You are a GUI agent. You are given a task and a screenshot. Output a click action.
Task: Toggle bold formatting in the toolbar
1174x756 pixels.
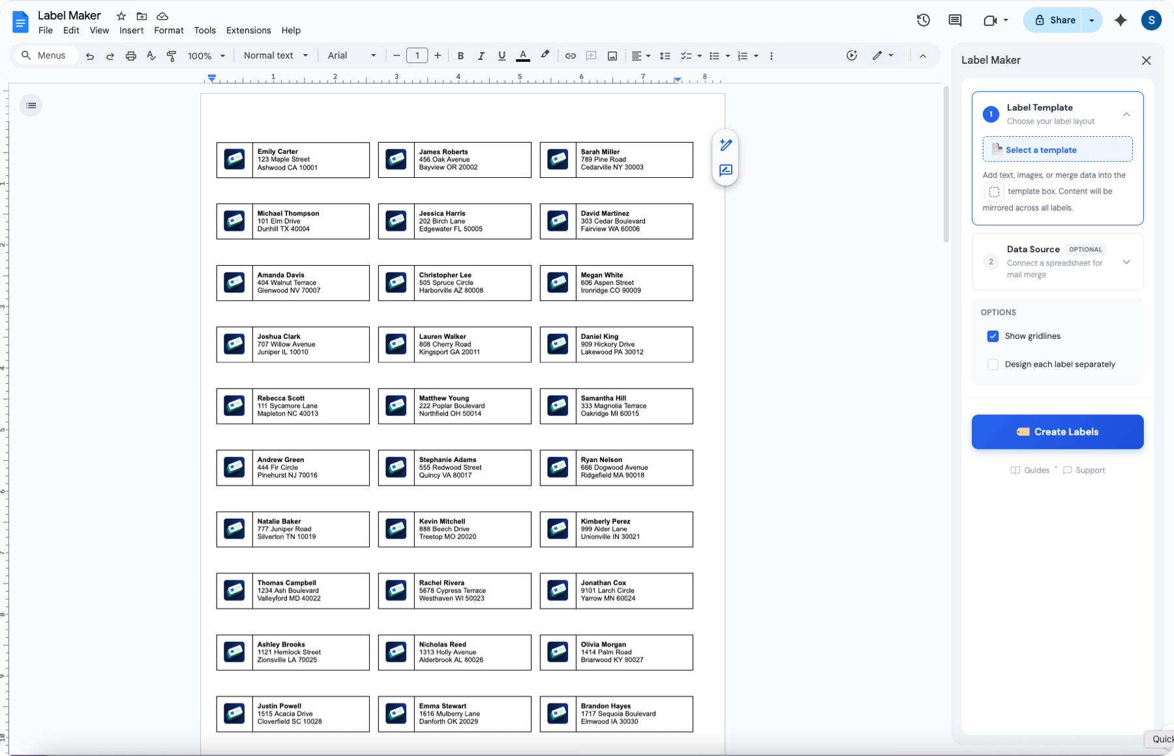pos(461,55)
